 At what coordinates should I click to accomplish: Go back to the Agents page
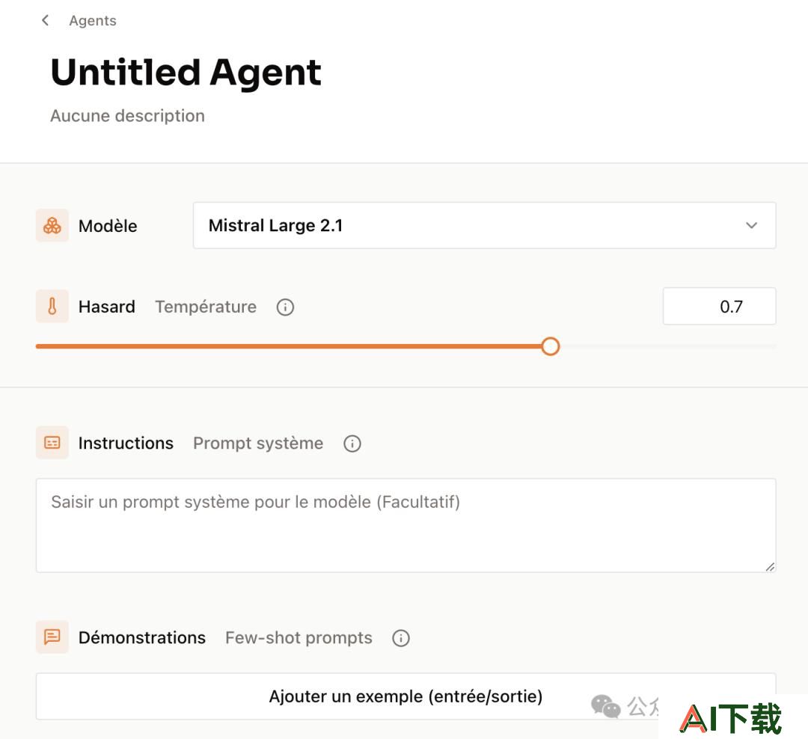pos(93,21)
